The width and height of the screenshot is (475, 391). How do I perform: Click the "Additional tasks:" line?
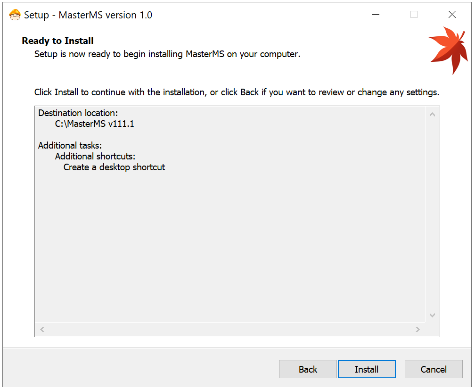[x=70, y=145]
